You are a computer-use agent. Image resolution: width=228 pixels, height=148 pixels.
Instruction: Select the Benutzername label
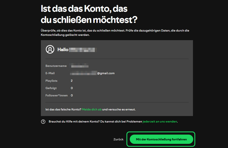click(x=56, y=66)
